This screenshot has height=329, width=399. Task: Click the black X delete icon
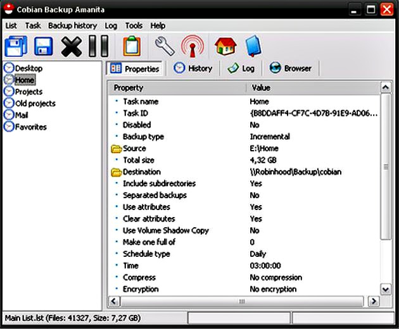72,46
